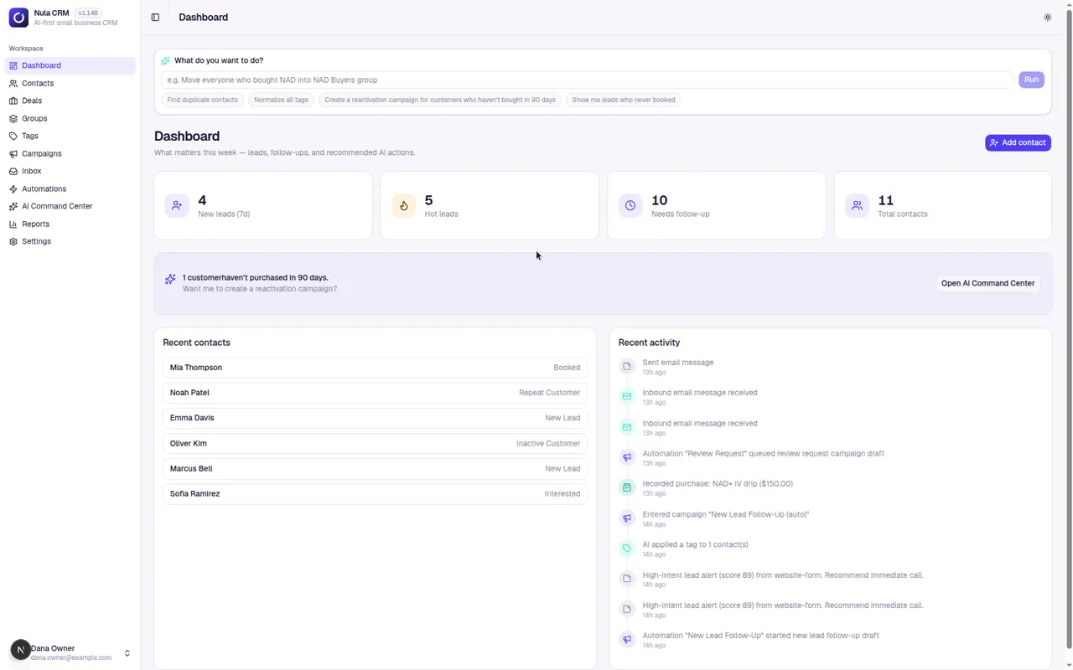This screenshot has height=670, width=1073.
Task: Click first 'Inbound email message received' envelope icon
Action: [x=627, y=396]
